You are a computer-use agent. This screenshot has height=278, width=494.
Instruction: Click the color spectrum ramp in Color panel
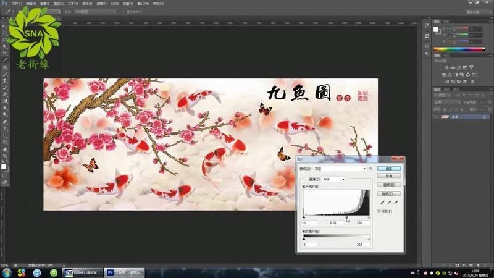[x=459, y=49]
